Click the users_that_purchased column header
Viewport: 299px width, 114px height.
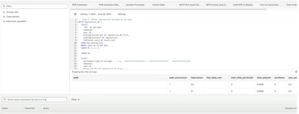point(242,78)
